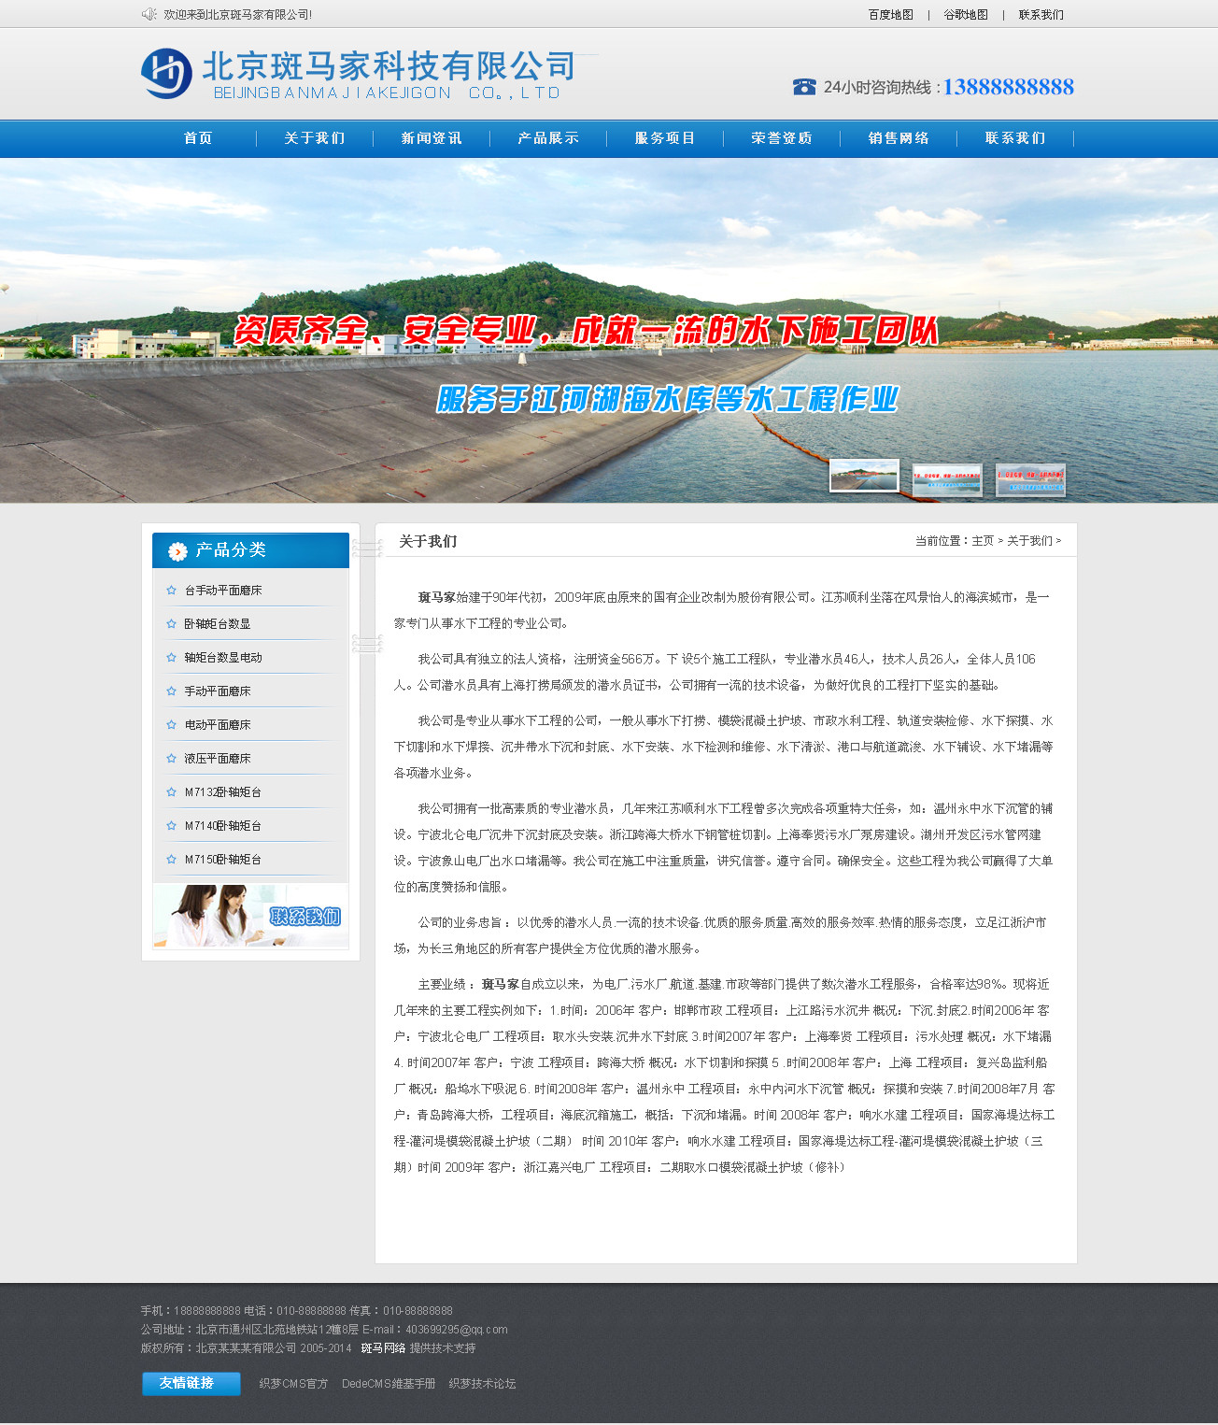The height and width of the screenshot is (1425, 1218).
Task: Open the 手动平面磨床 product category
Action: (218, 691)
